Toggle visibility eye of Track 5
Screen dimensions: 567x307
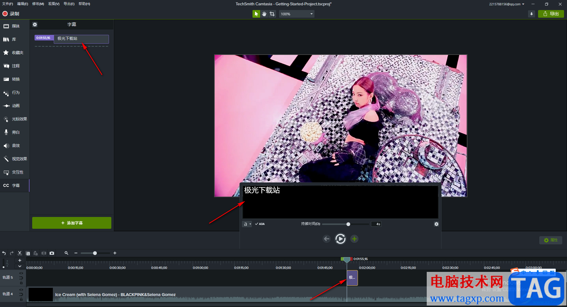21,273
